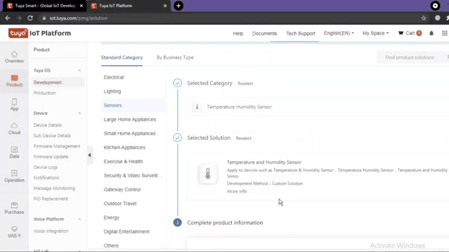Image resolution: width=449 pixels, height=252 pixels.
Task: Open Production under Tuya OS
Action: (x=45, y=93)
